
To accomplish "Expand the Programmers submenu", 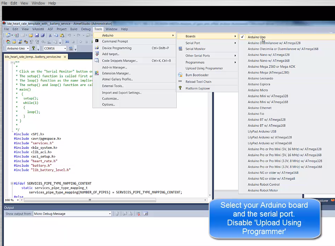I will tap(207, 62).
